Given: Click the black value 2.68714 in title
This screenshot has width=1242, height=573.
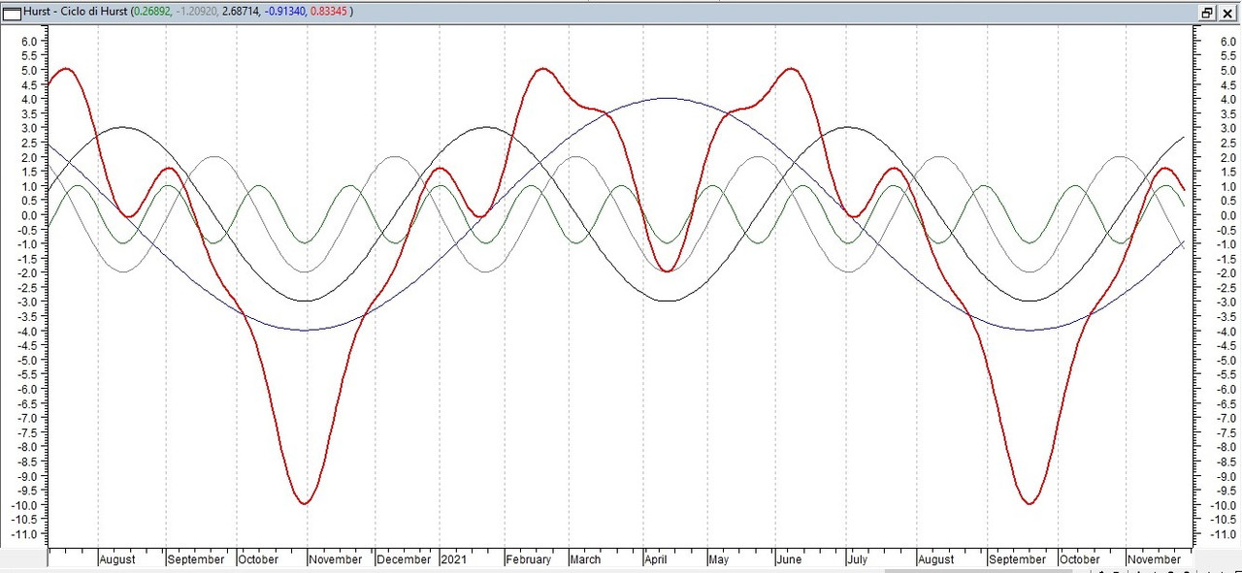Looking at the screenshot, I should pyautogui.click(x=255, y=13).
